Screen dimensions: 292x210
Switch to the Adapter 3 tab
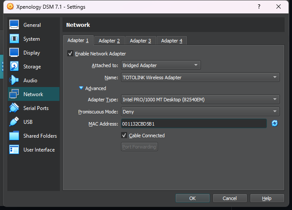coord(141,41)
